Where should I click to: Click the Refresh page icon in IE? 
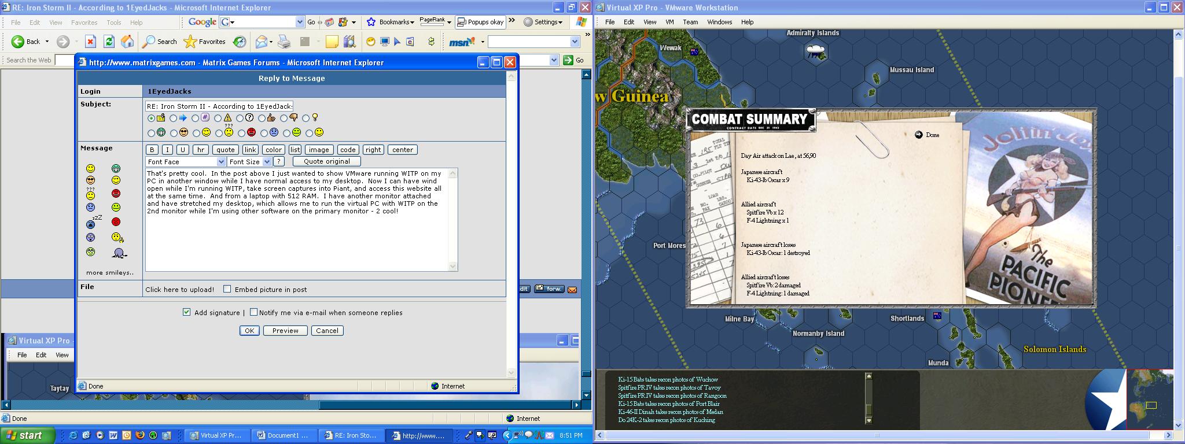pos(109,42)
